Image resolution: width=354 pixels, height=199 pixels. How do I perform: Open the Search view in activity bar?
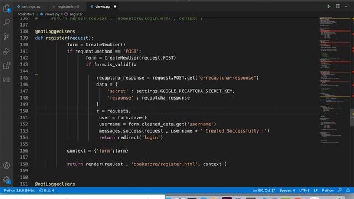coord(7,22)
